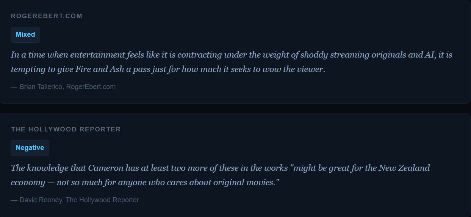Click the word "economy" in the Rooney quote
471x217 pixels.
28,183
